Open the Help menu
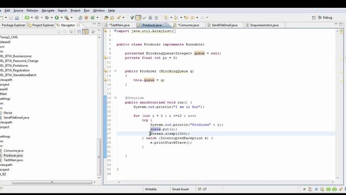Viewport: 346px width, 195px height. [111, 11]
